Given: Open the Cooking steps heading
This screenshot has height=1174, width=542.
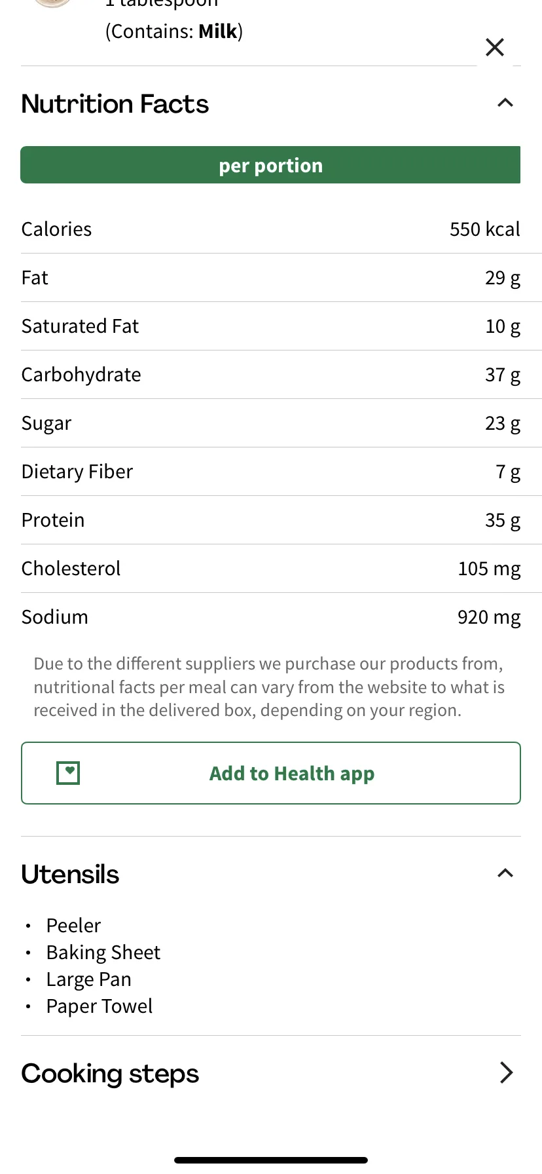Looking at the screenshot, I should coord(110,1074).
